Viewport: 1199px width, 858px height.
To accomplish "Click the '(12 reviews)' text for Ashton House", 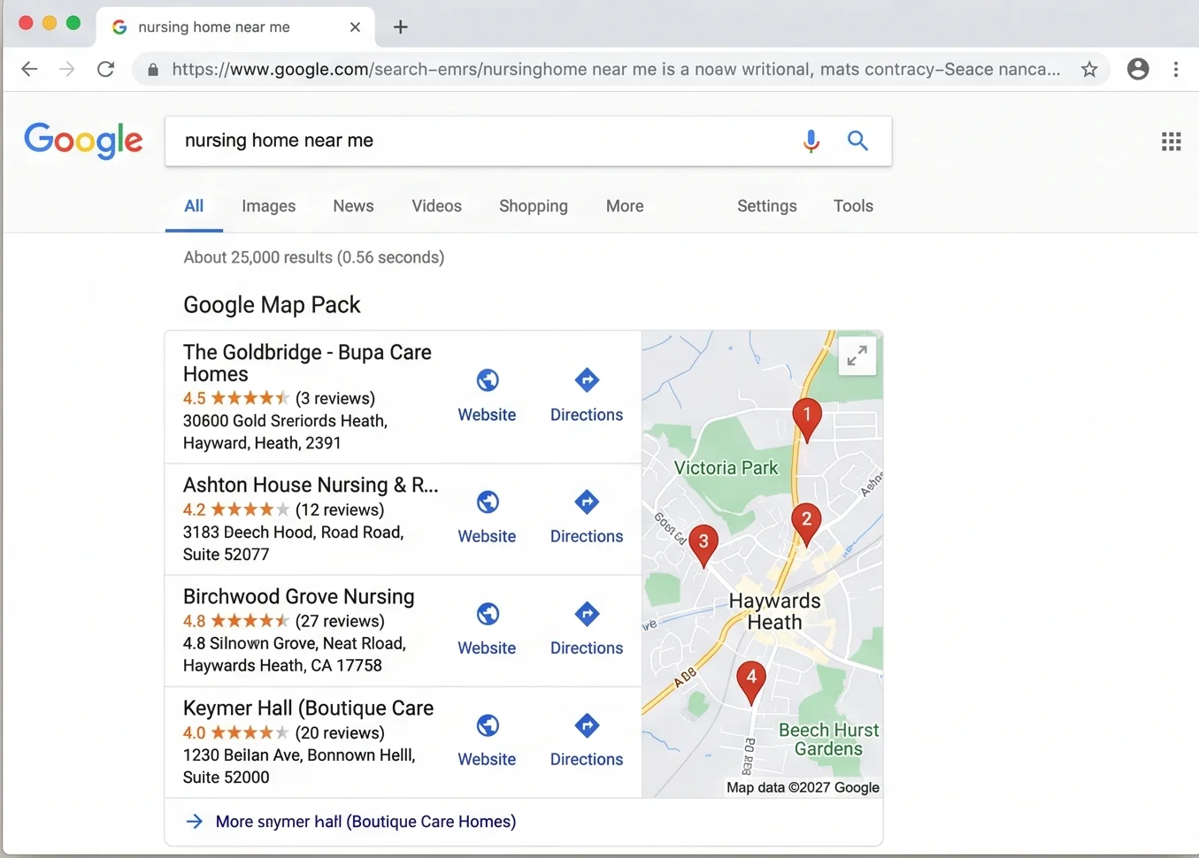I will pos(340,509).
